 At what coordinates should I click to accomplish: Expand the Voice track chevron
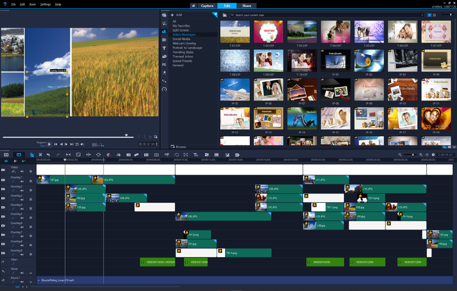click(31, 273)
